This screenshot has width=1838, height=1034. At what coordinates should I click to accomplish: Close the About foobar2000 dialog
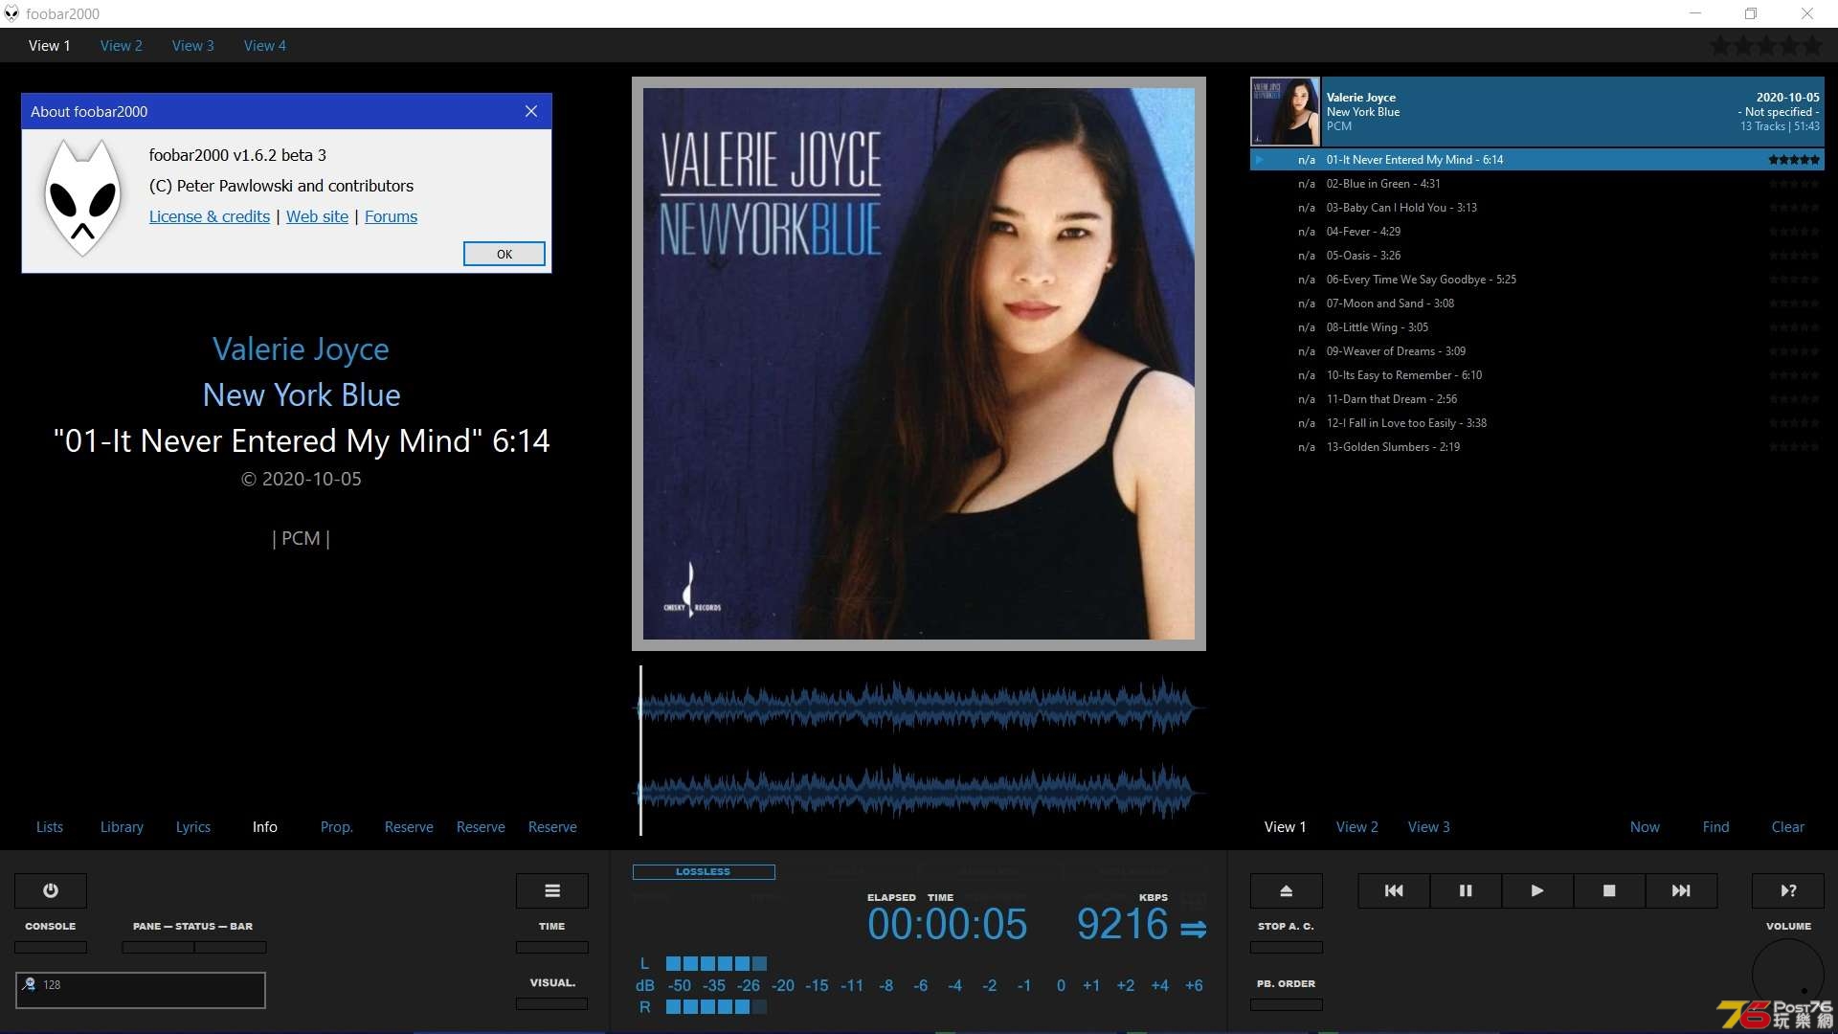coord(531,111)
